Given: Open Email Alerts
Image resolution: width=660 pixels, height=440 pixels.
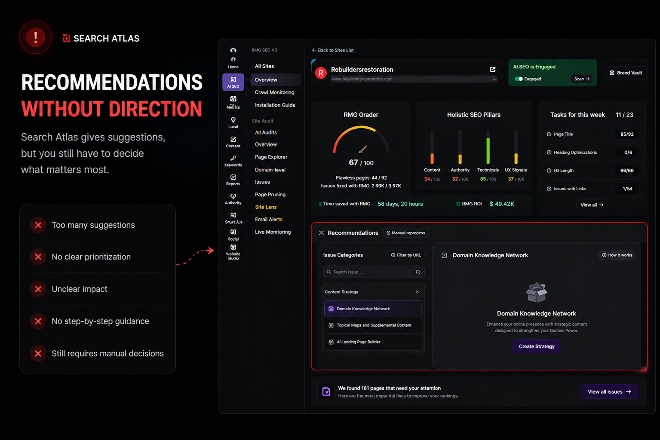Looking at the screenshot, I should [269, 219].
